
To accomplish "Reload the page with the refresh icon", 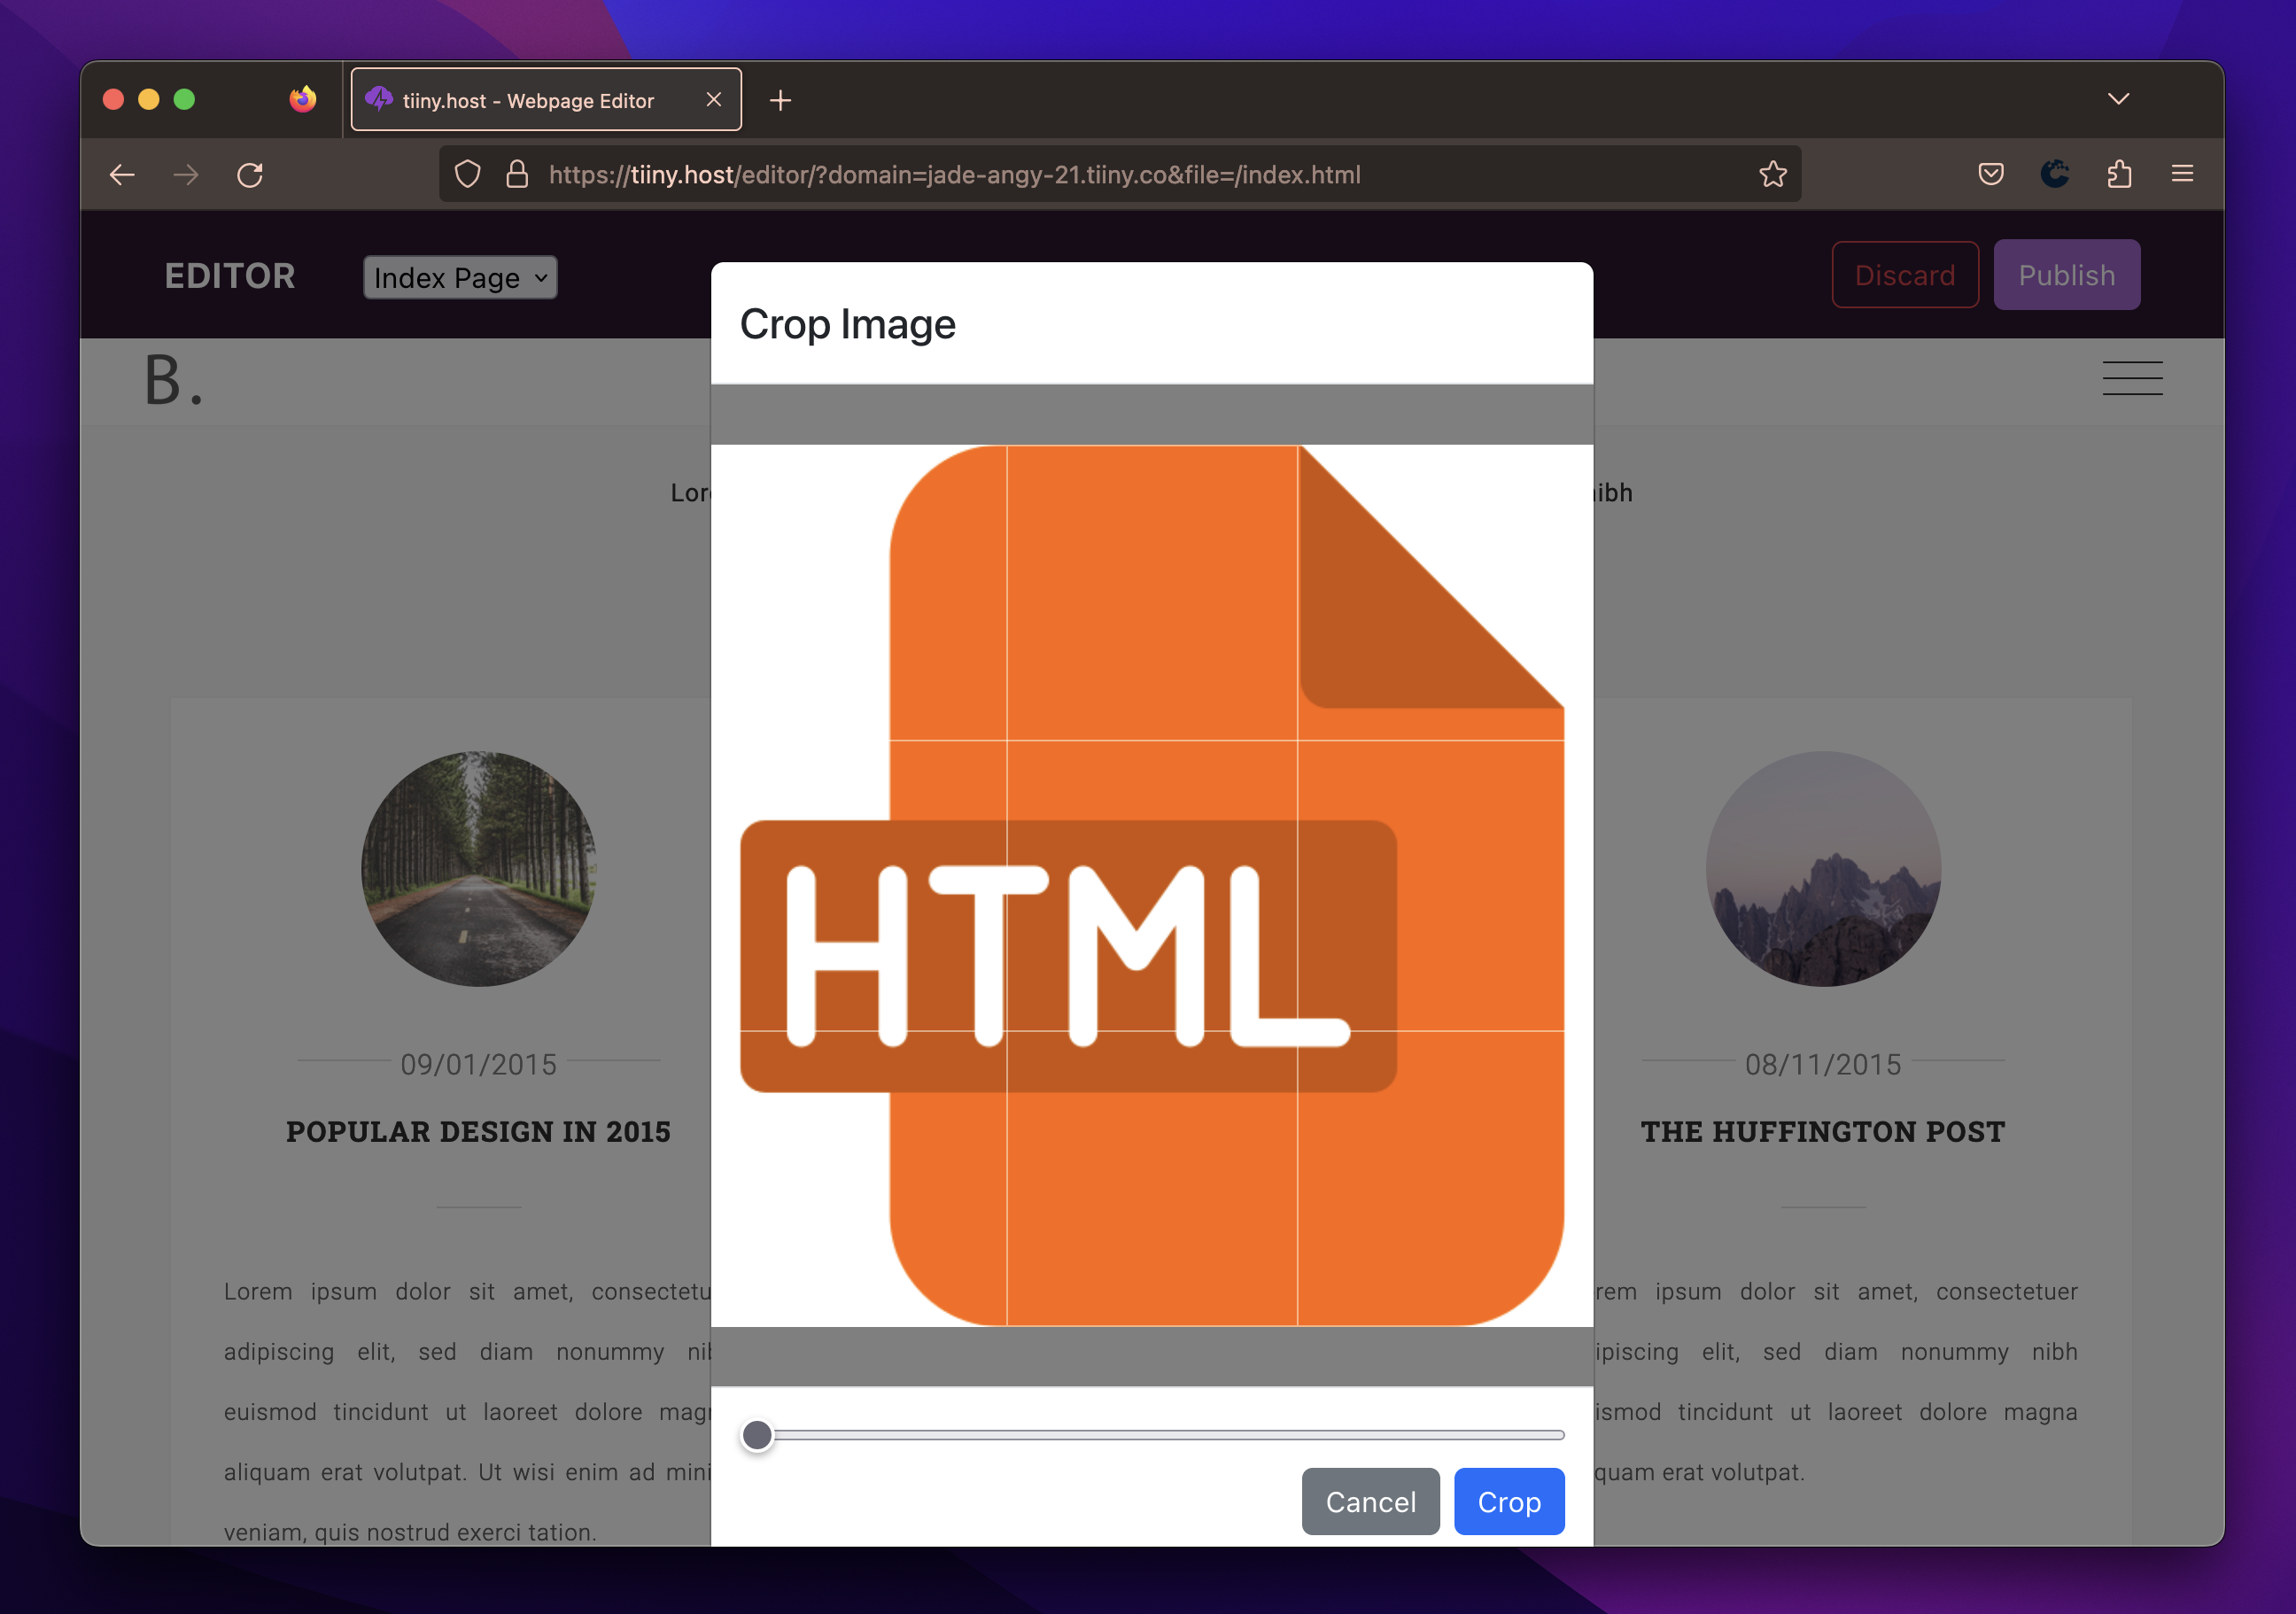I will point(250,175).
